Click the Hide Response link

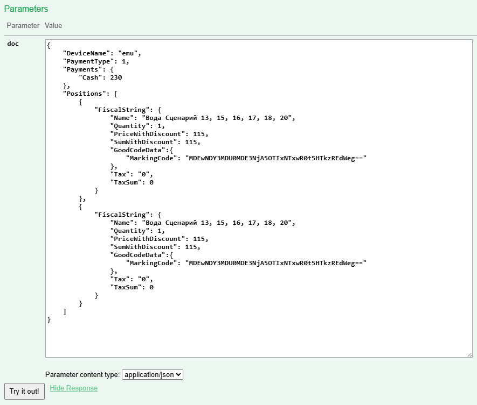tap(73, 388)
